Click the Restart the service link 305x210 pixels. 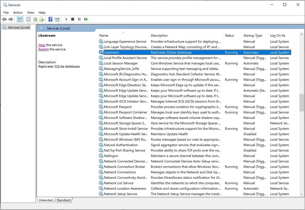pos(43,49)
